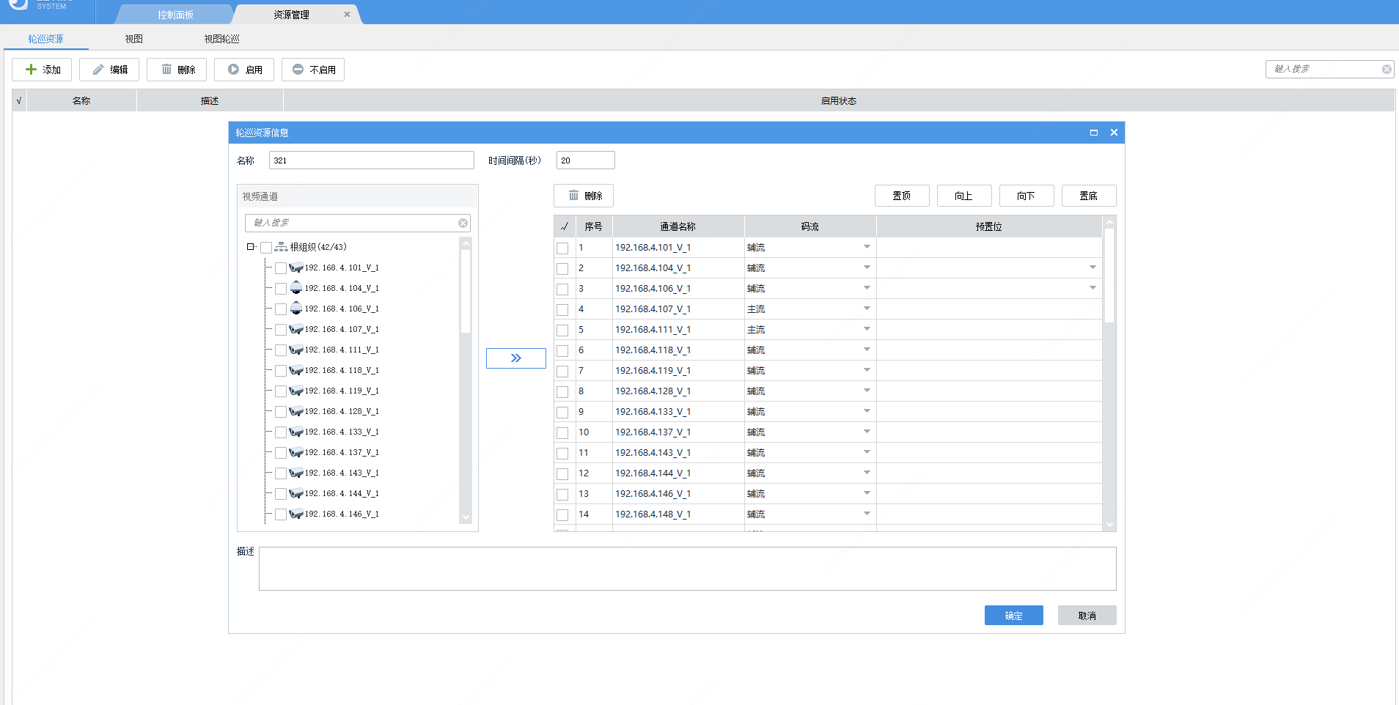Screen dimensions: 1399x705
Task: Tick the row 5 checkbox in channel table
Action: (x=562, y=331)
